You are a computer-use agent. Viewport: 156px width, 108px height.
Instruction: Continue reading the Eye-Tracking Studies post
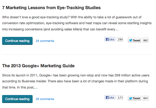pos(17,41)
